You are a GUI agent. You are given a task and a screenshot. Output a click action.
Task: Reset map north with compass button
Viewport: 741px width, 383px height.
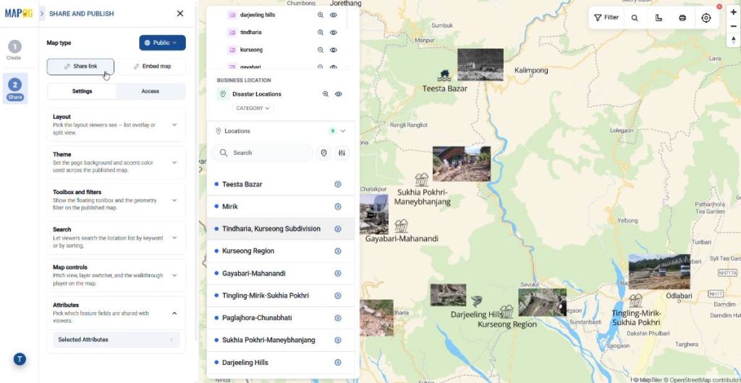pos(734,41)
